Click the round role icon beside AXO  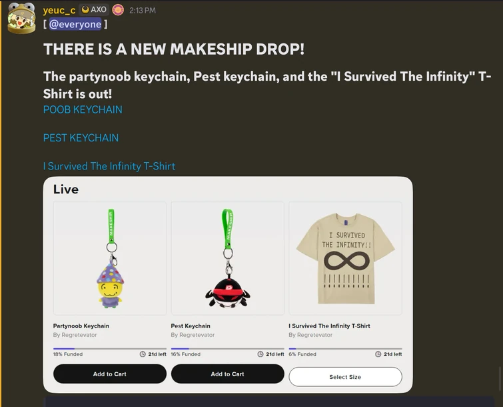(118, 10)
